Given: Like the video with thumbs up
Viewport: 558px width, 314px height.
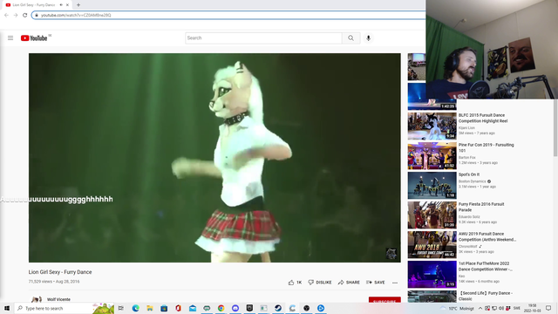Looking at the screenshot, I should [295, 283].
